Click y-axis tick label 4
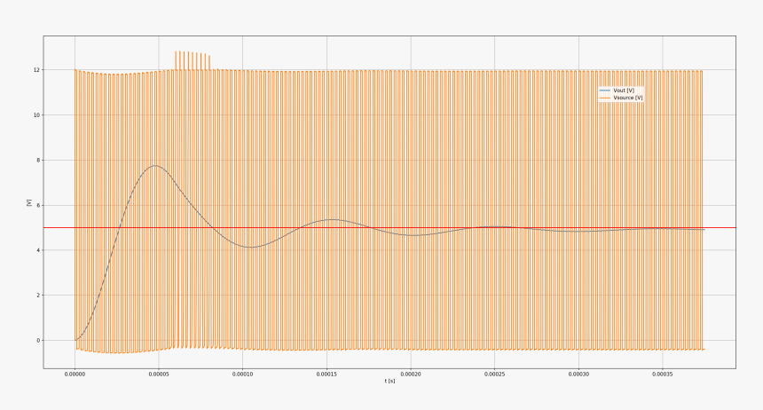This screenshot has width=763, height=410. pos(38,250)
